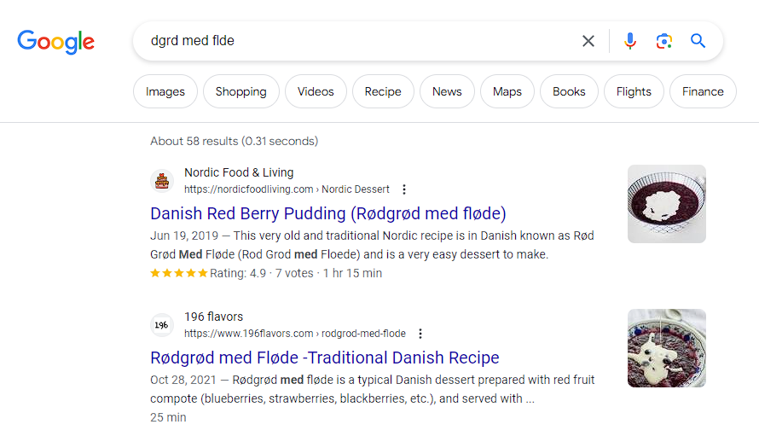Start voice search with the microphone icon
Viewport: 759px width, 442px height.
(629, 41)
